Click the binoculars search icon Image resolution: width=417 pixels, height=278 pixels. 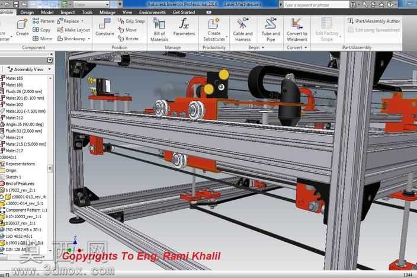coord(353,5)
